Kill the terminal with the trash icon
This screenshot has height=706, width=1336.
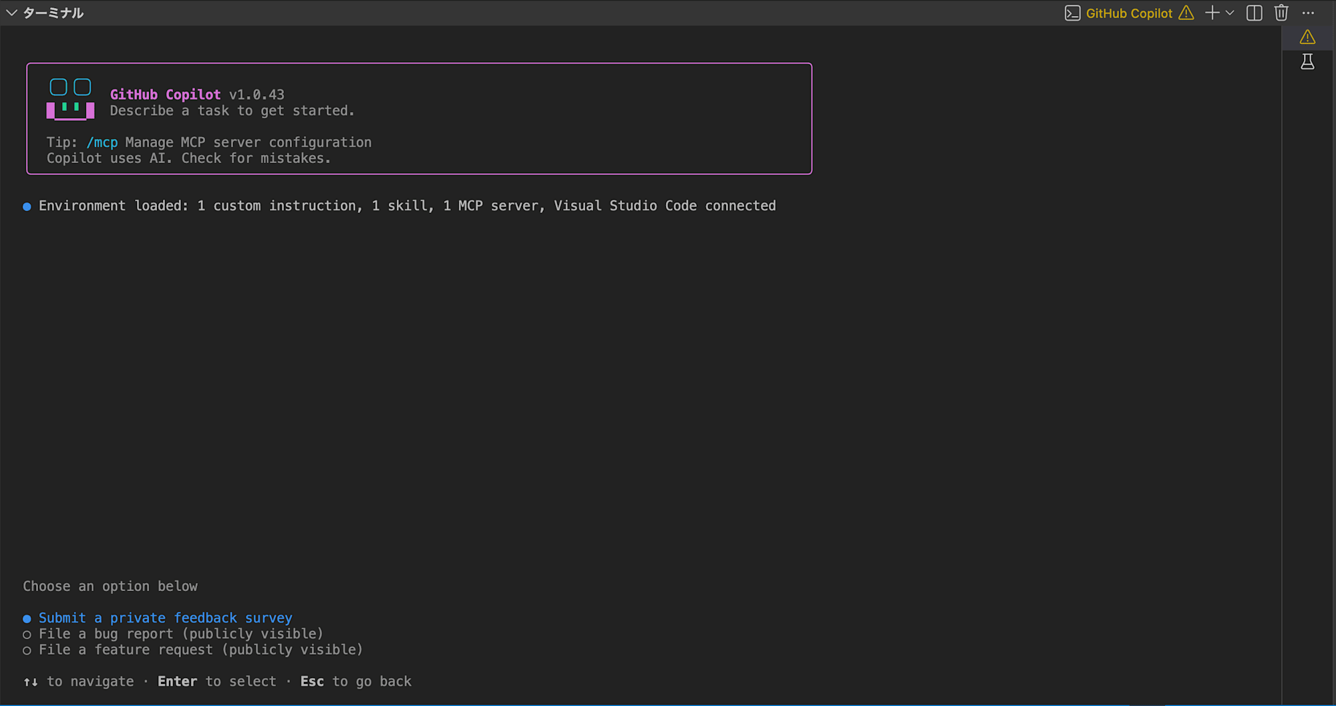click(x=1281, y=13)
